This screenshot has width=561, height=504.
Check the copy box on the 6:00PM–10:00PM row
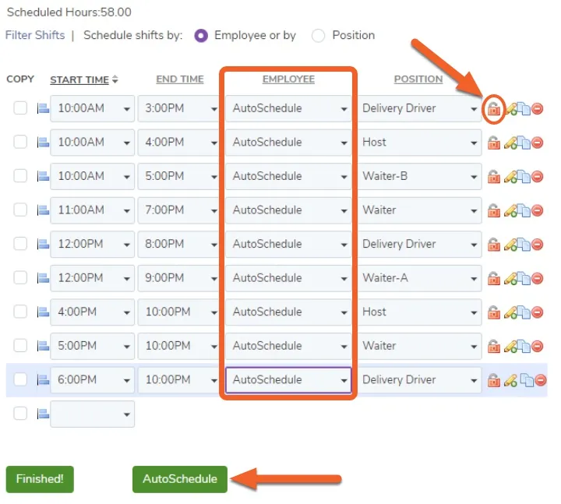click(20, 379)
